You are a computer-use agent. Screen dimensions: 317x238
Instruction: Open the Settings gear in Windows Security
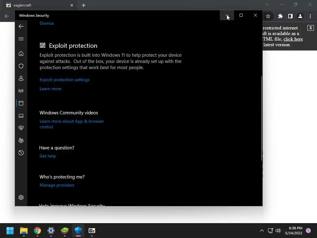21,197
